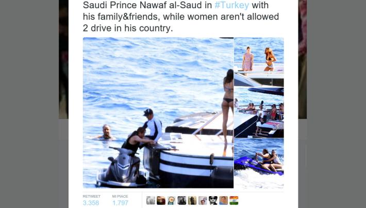Click the first grayscale avatar in row
Viewport: 366px width, 208px height.
(x=151, y=201)
